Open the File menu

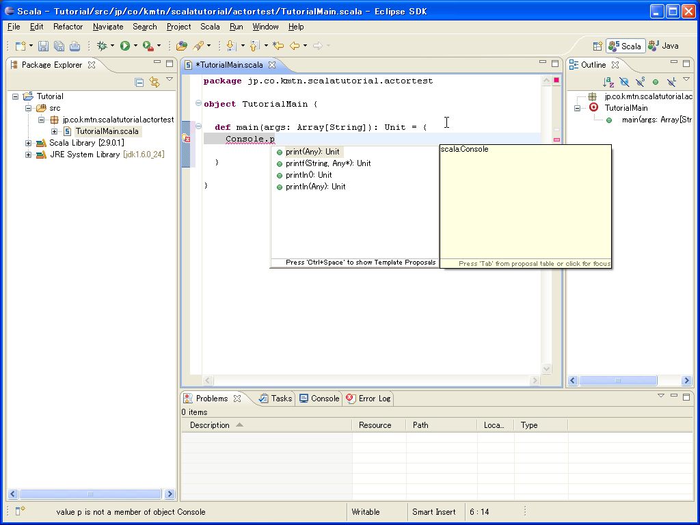click(14, 27)
